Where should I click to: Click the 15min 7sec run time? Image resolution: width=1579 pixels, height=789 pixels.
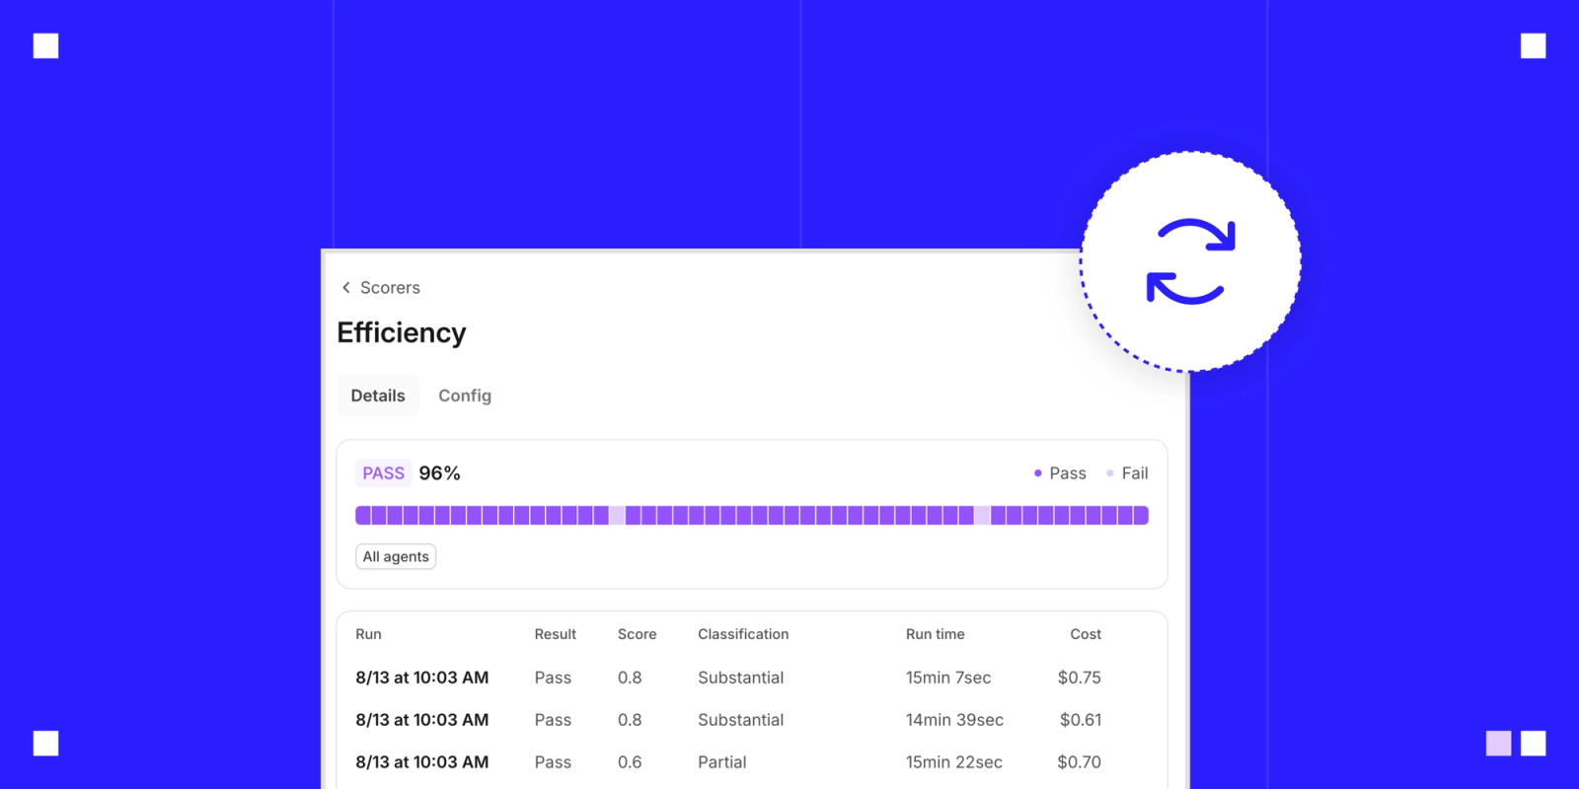[948, 678]
